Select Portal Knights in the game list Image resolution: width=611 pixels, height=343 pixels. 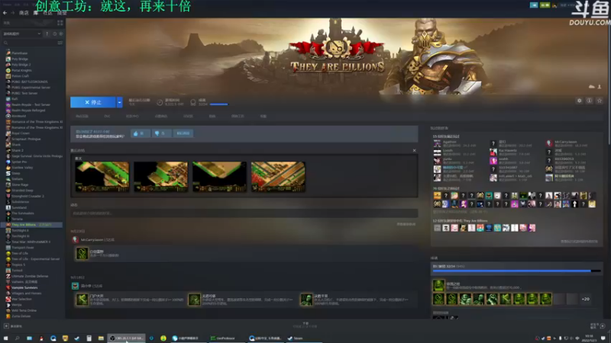21,70
